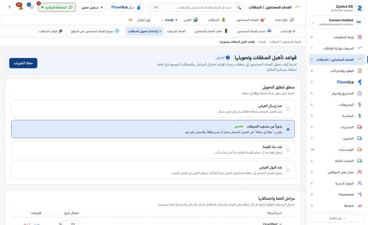
Task: Click the أرشدني guide me button
Action: click(x=223, y=57)
